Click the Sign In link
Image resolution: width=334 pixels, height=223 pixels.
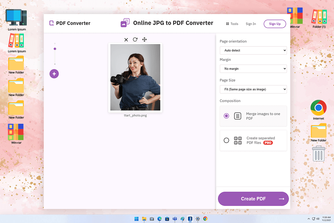click(x=251, y=24)
